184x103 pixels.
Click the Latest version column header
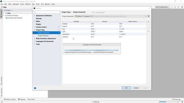133,21
